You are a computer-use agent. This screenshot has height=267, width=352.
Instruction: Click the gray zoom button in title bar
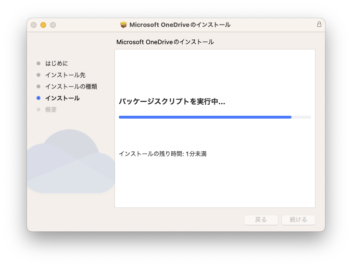pyautogui.click(x=53, y=25)
